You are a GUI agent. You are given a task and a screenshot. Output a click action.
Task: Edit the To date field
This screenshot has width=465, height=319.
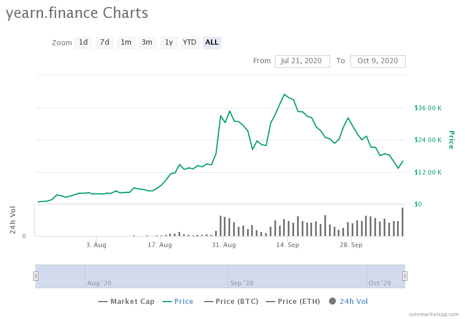(377, 61)
